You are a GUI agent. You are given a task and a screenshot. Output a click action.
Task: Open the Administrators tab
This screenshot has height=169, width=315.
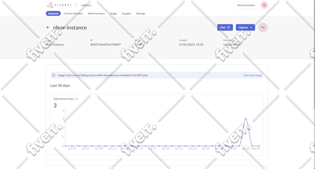tap(96, 13)
